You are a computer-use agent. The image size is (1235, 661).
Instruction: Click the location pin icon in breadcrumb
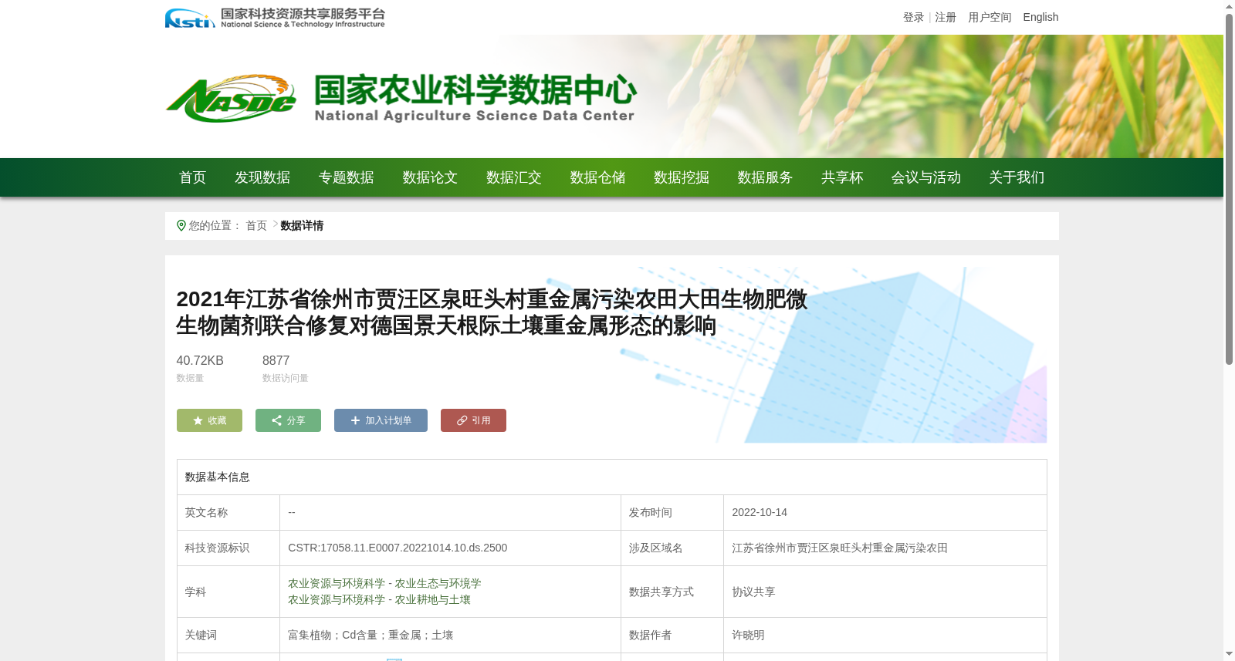(x=181, y=226)
